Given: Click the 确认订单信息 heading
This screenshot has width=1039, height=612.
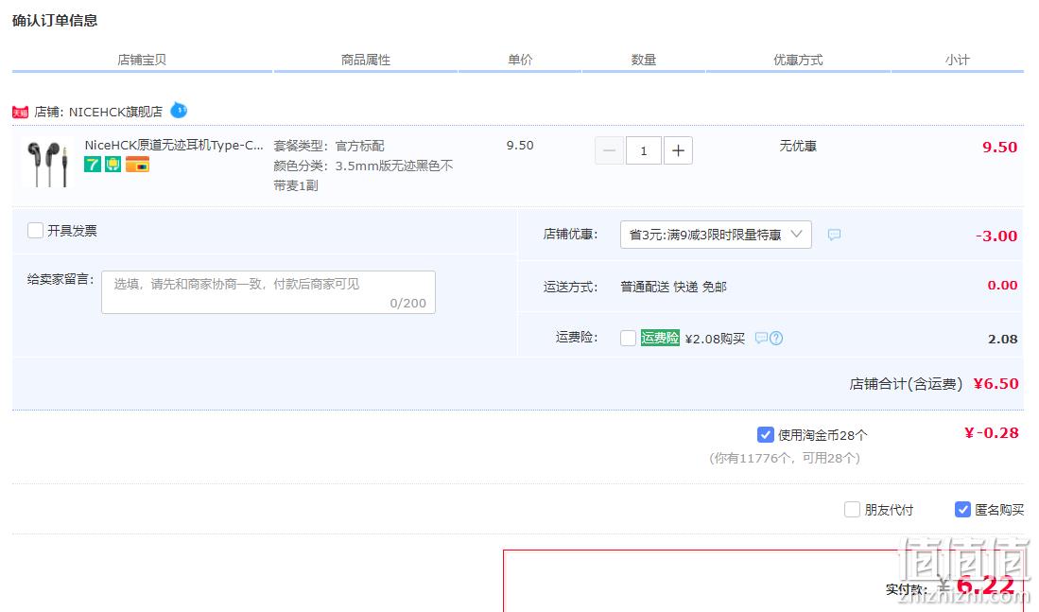Looking at the screenshot, I should 55,21.
